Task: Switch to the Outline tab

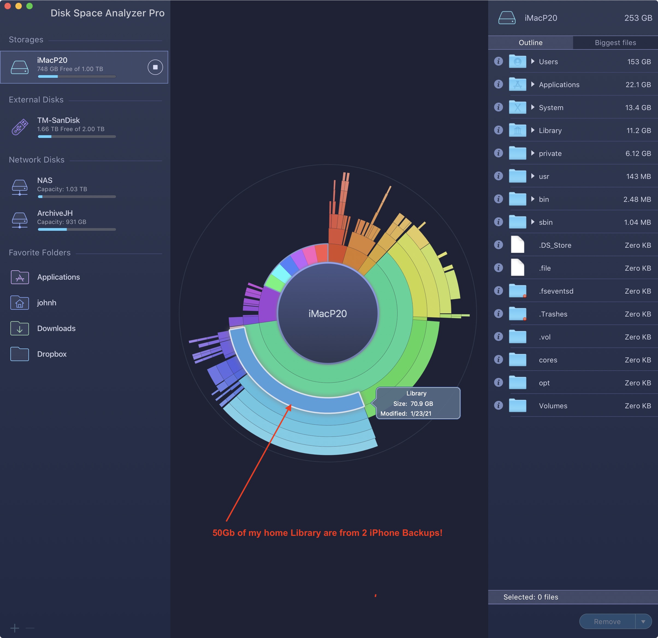Action: pyautogui.click(x=530, y=43)
